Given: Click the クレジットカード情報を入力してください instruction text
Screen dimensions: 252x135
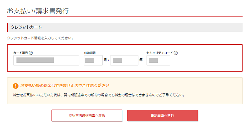Looking at the screenshot, I should click(x=40, y=38).
